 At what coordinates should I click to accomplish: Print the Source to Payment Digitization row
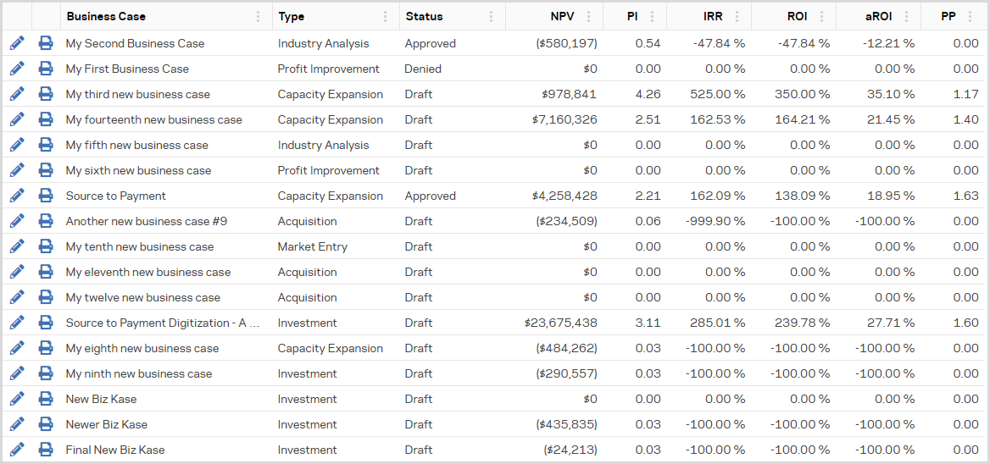tap(46, 323)
